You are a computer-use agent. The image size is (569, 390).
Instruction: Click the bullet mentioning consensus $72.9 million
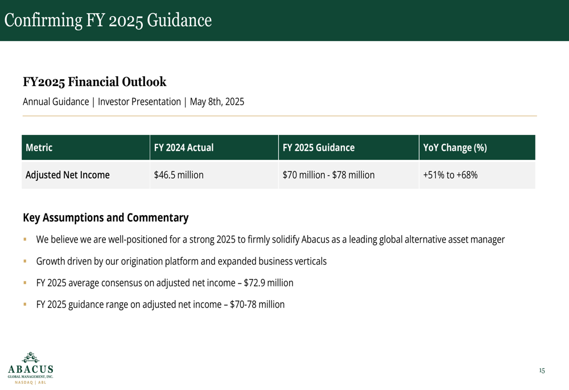pyautogui.click(x=164, y=283)
